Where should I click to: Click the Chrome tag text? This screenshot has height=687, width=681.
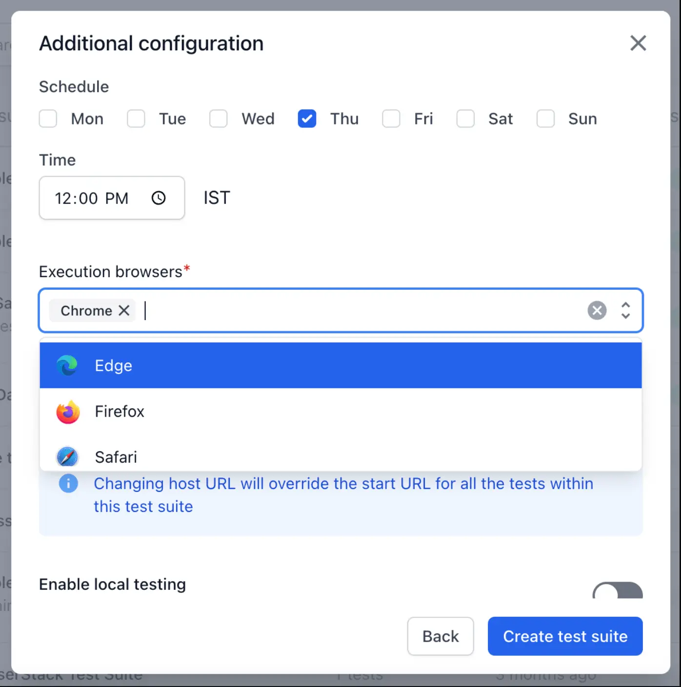tap(86, 310)
